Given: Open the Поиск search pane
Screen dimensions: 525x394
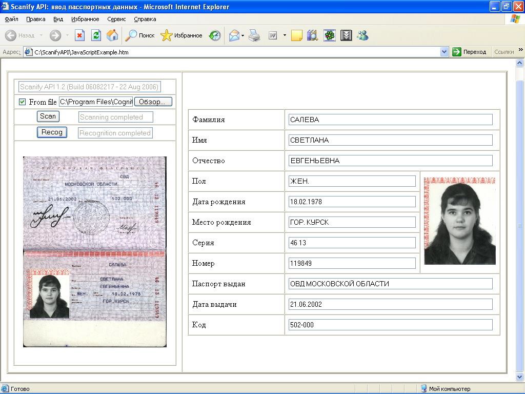Looking at the screenshot, I should [140, 35].
